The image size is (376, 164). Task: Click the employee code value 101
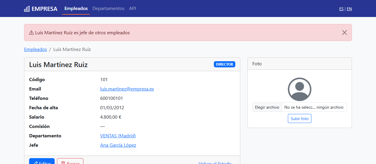click(x=104, y=80)
